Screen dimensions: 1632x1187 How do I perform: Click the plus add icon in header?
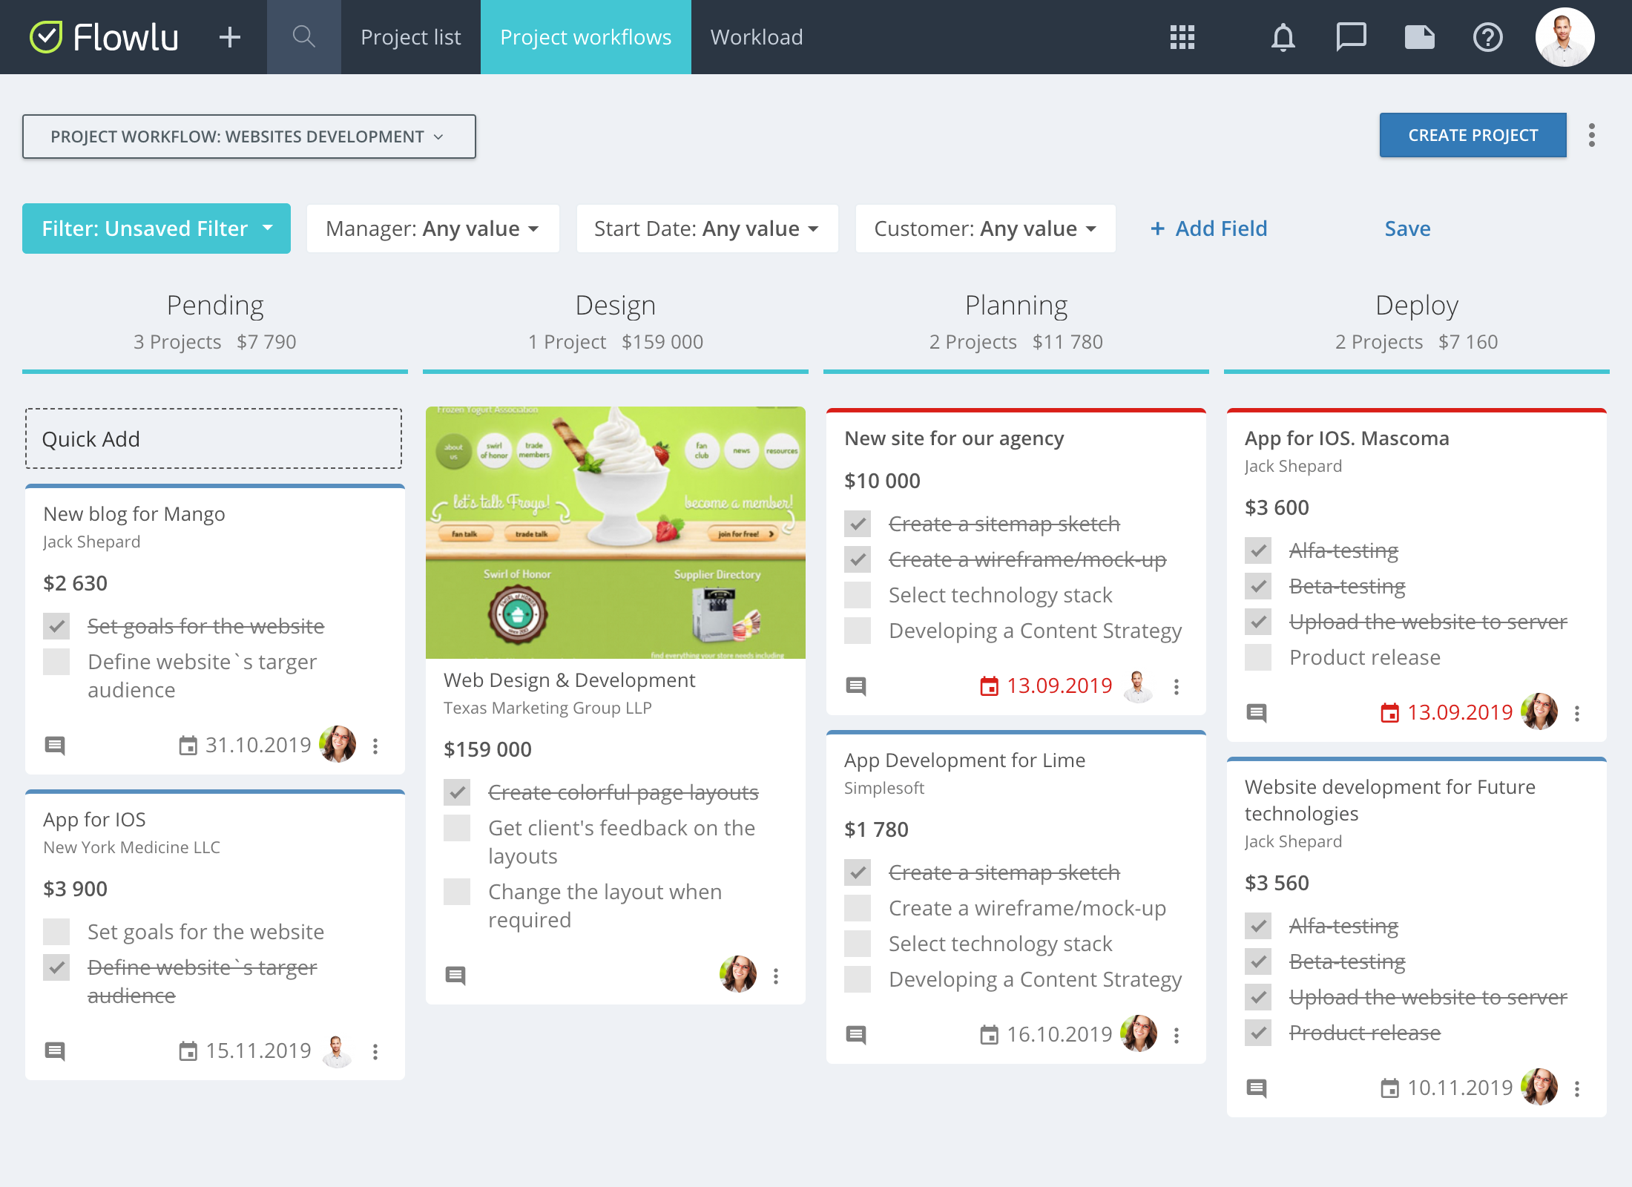[230, 37]
